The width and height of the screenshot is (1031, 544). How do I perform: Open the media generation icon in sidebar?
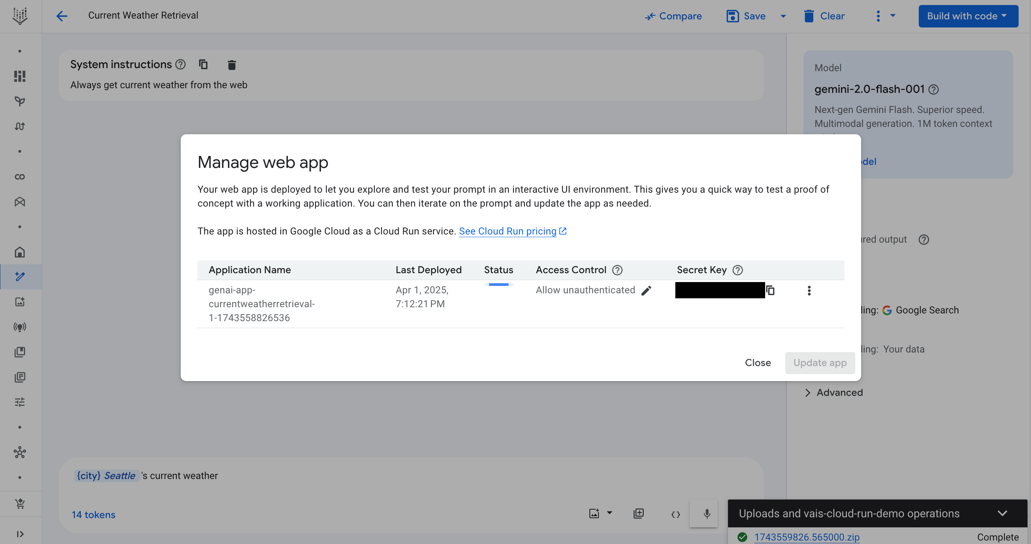tap(20, 302)
